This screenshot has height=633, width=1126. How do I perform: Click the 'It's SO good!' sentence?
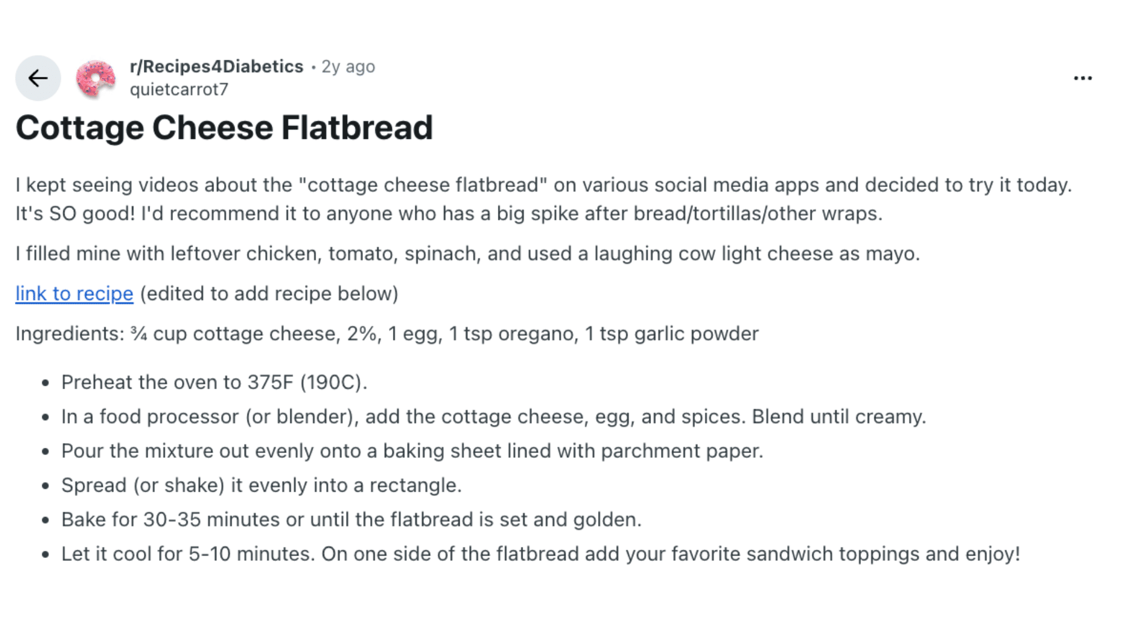tap(76, 214)
